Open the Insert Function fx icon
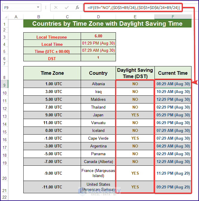 click(77, 7)
